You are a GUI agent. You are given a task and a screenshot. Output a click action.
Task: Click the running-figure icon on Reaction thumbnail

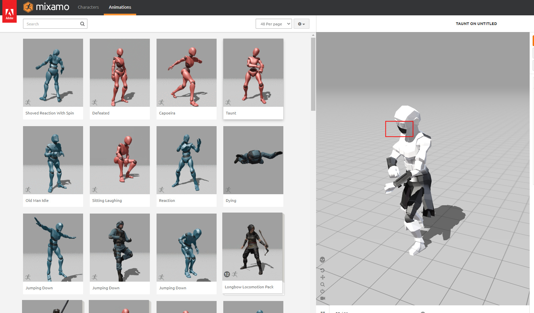(x=162, y=190)
